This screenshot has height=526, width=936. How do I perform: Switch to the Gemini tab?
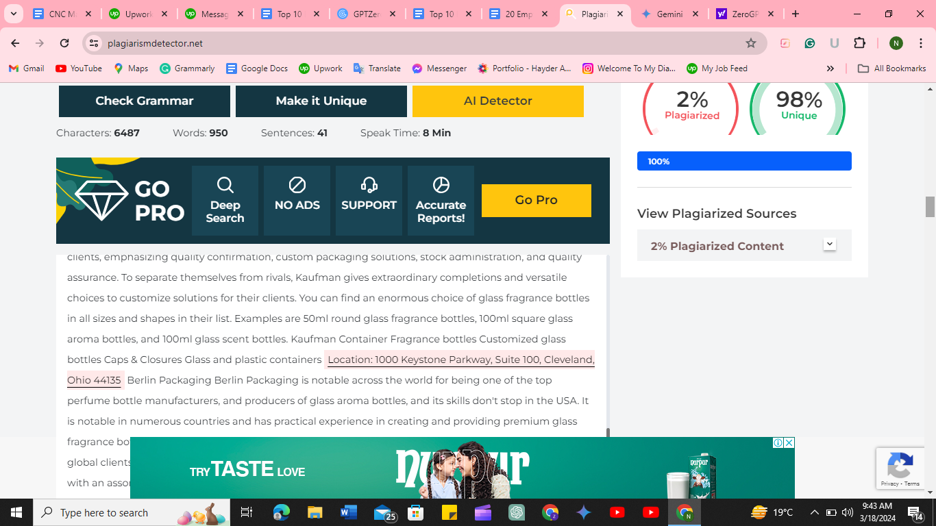pos(669,14)
